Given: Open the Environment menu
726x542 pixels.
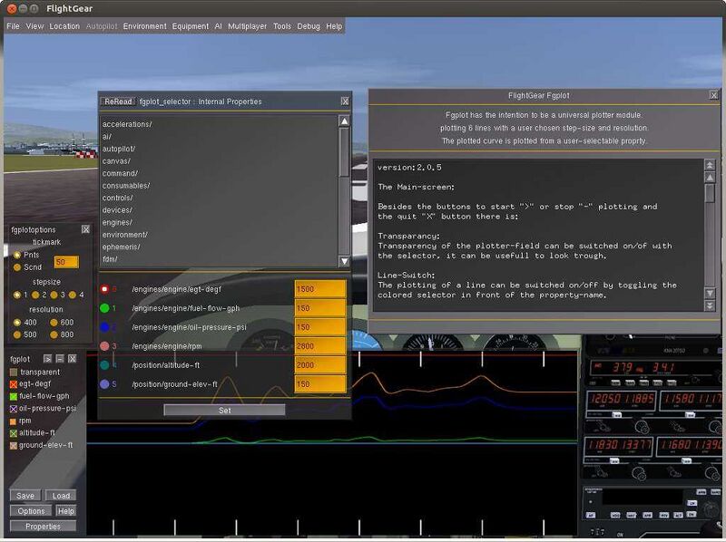Looking at the screenshot, I should 144,26.
